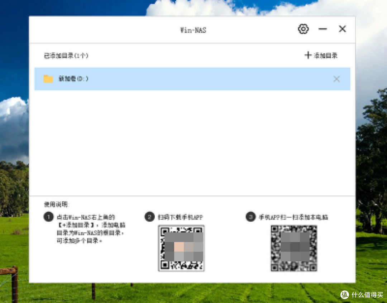Image resolution: width=387 pixels, height=303 pixels.
Task: Open the Win-NAS settings gear
Action: [x=303, y=29]
